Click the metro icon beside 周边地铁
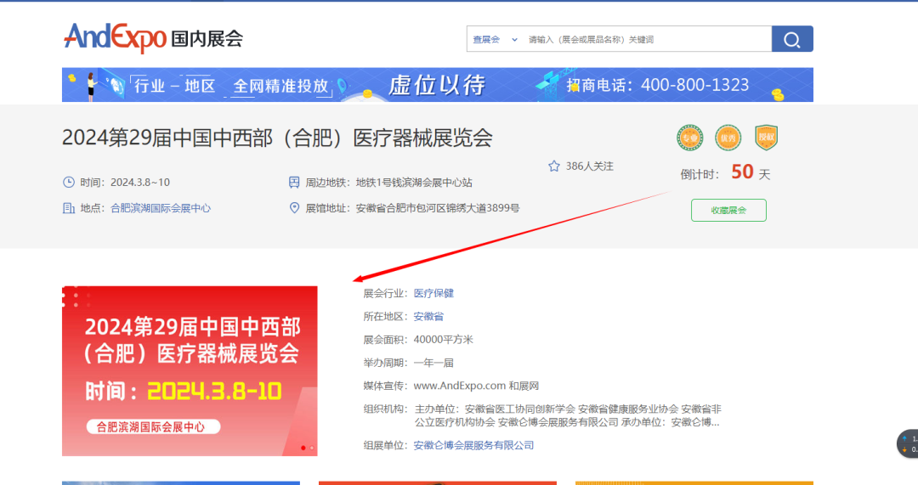The image size is (918, 485). pos(294,183)
